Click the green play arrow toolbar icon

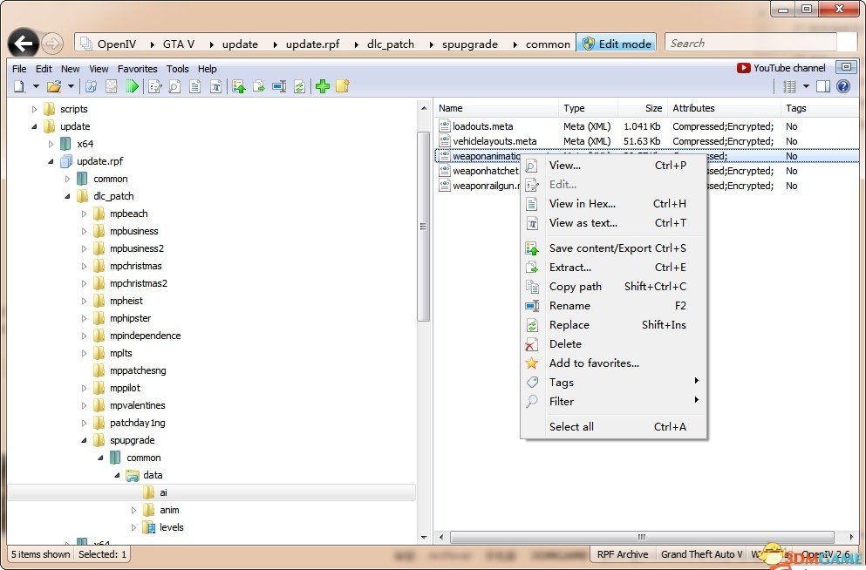pos(133,86)
